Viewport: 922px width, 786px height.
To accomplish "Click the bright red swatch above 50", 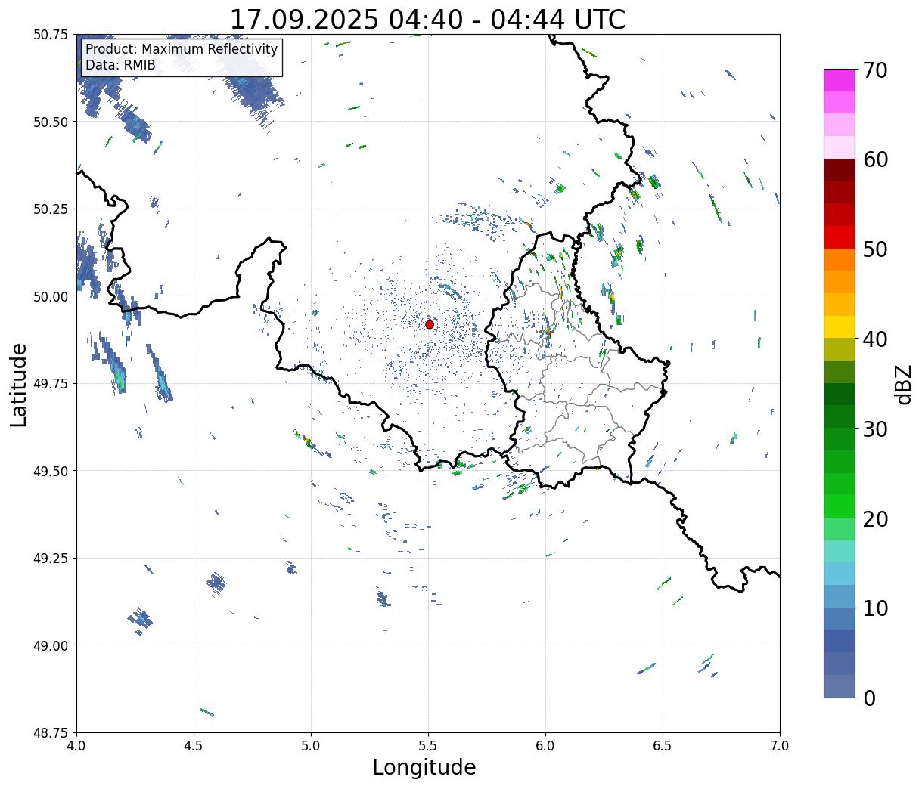I will pyautogui.click(x=840, y=237).
